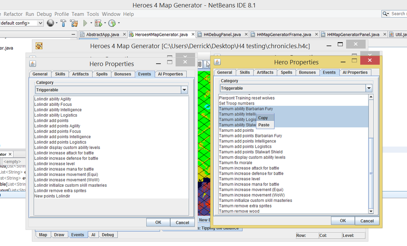Close the H4MapGeneratorPanel.java editor tab
The height and width of the screenshot is (246, 407).
pyautogui.click(x=385, y=34)
